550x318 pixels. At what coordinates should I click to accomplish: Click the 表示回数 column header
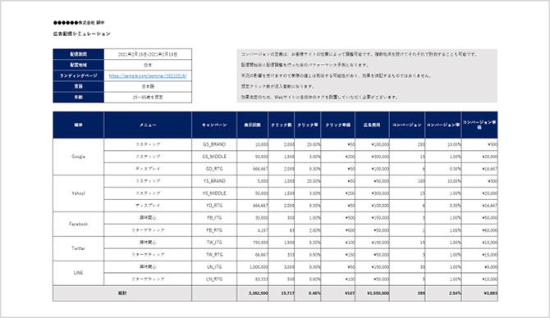(x=253, y=125)
